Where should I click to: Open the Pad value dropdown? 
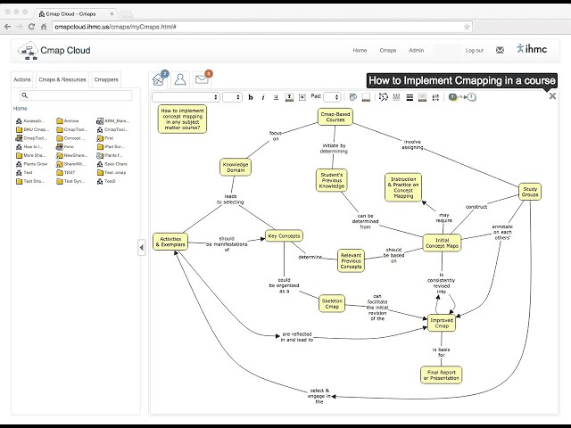(x=332, y=97)
